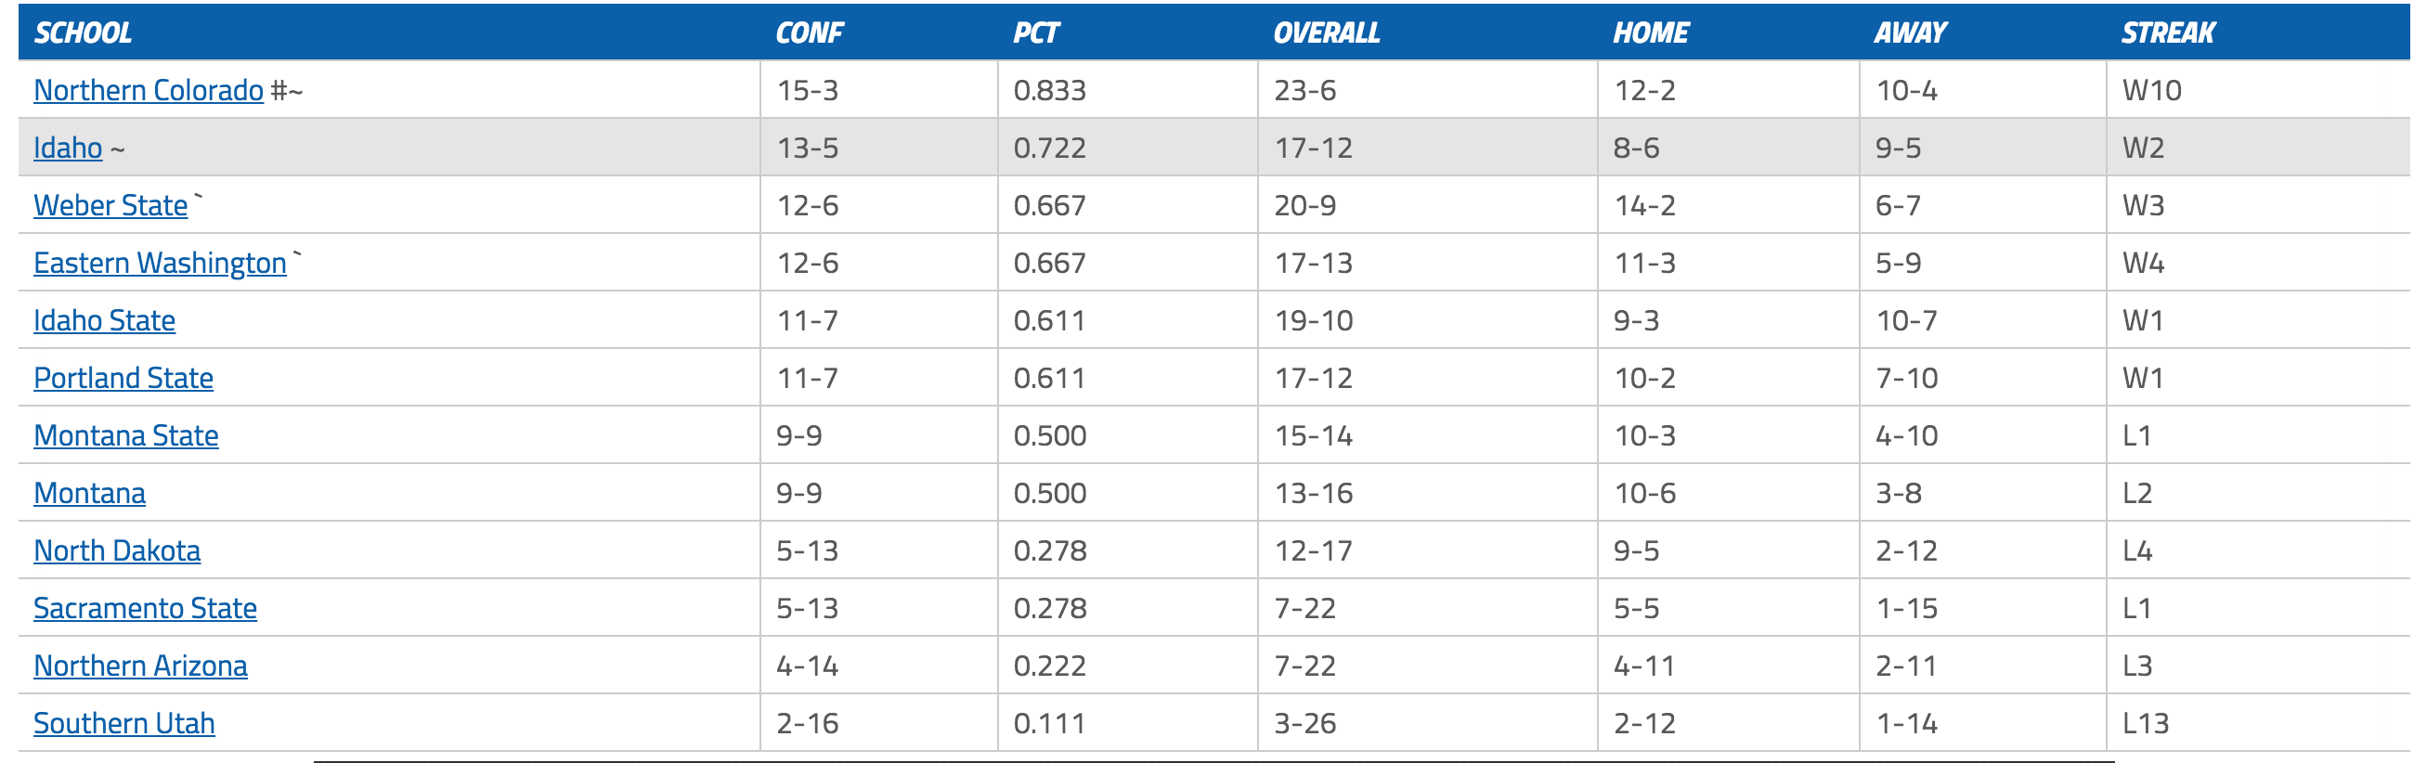Select the North Dakota link
The image size is (2427, 763).
click(x=117, y=550)
